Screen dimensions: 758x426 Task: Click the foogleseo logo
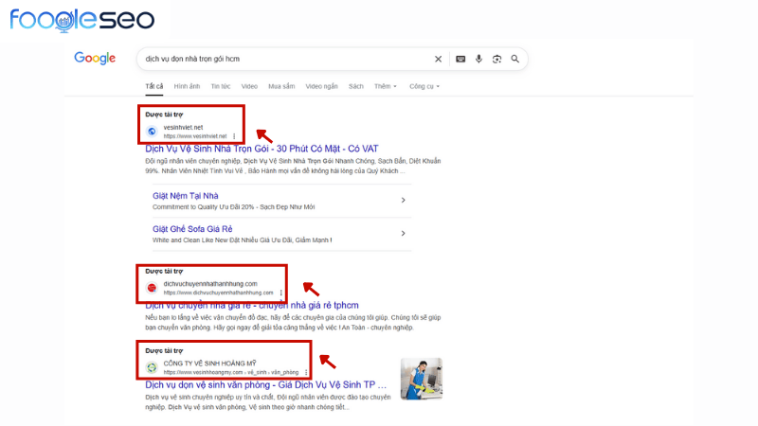click(x=82, y=19)
